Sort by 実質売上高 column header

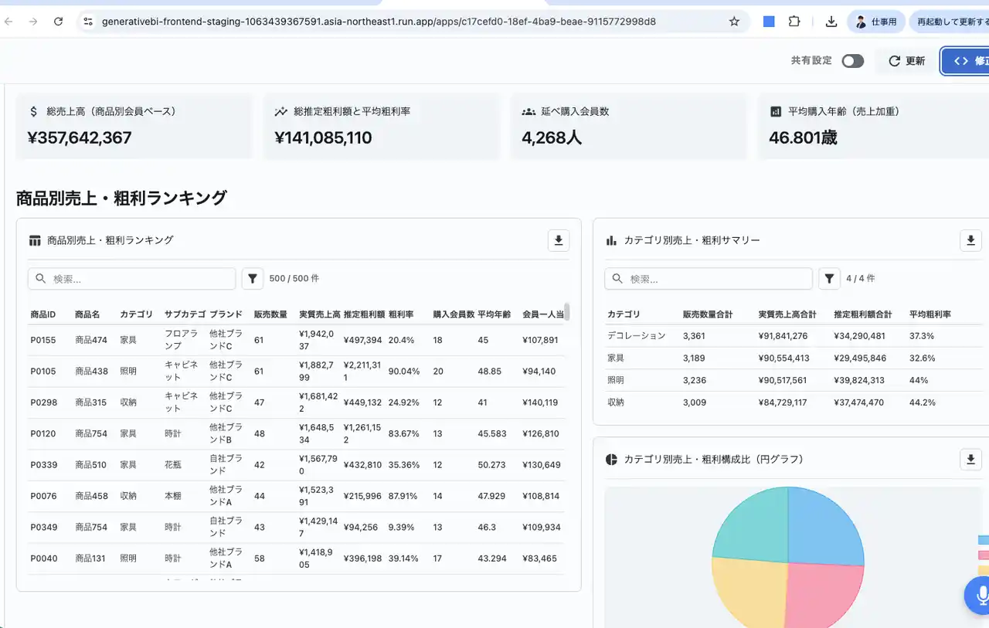(319, 314)
